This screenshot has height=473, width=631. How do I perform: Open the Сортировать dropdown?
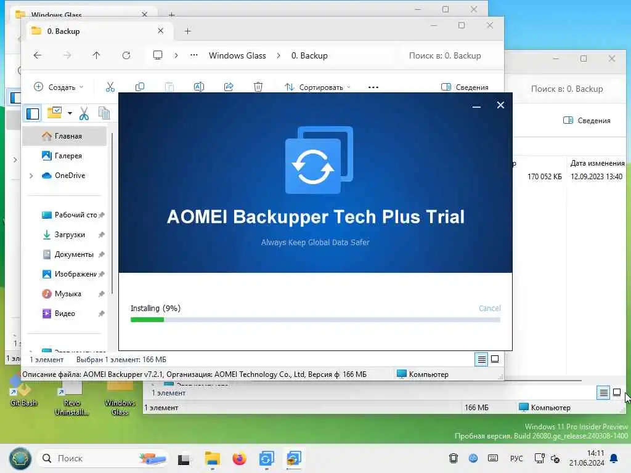click(317, 87)
